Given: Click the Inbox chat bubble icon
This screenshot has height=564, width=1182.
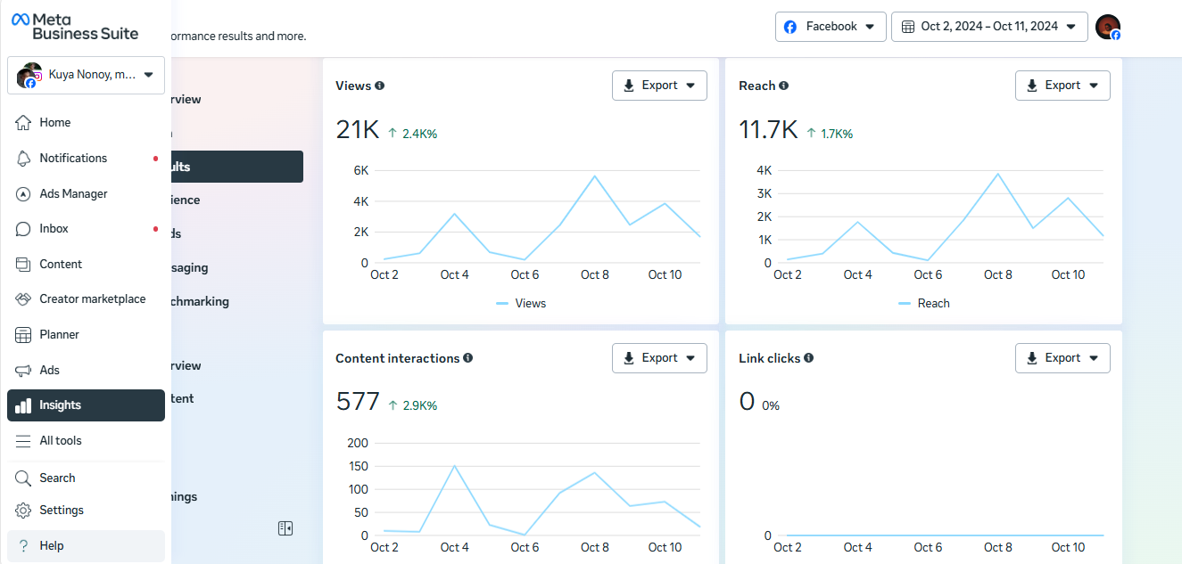Looking at the screenshot, I should [x=23, y=229].
